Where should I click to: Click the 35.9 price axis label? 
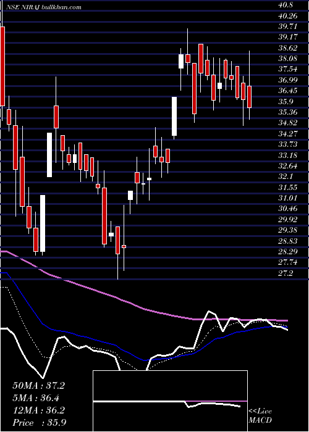(x=286, y=102)
